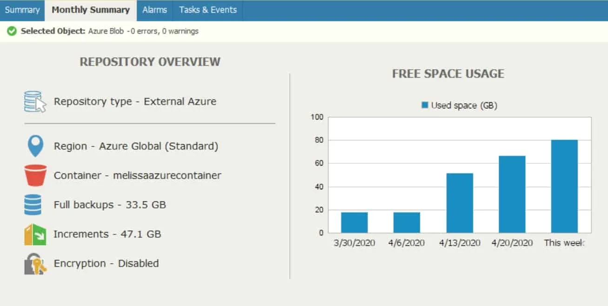The width and height of the screenshot is (608, 306).
Task: Click the Repository type database icon
Action: pyautogui.click(x=35, y=102)
